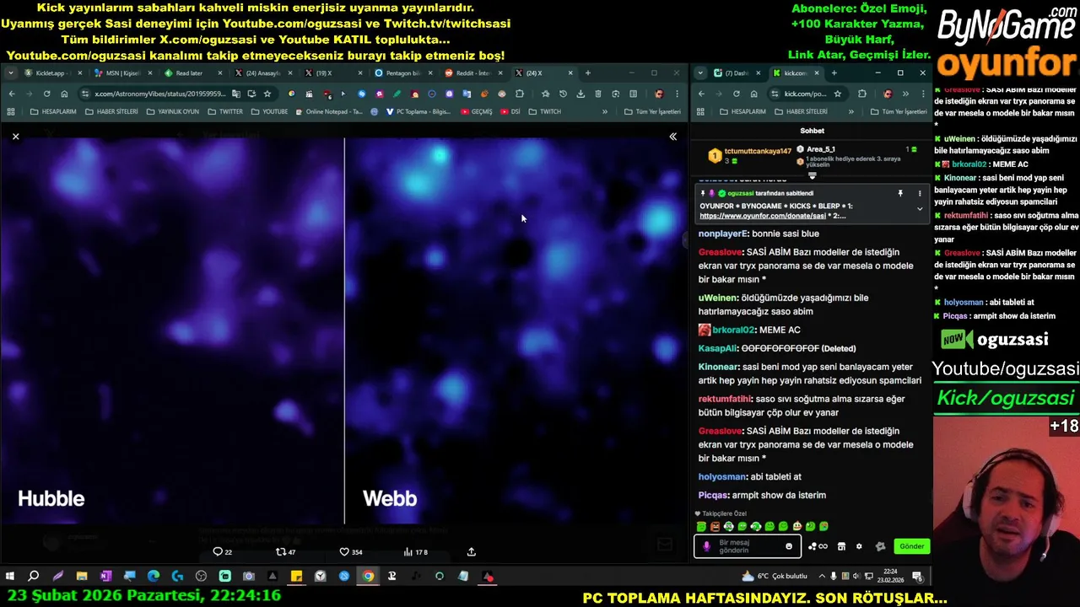Switch to the Reddit tab
1080x607 pixels.
[x=472, y=73]
